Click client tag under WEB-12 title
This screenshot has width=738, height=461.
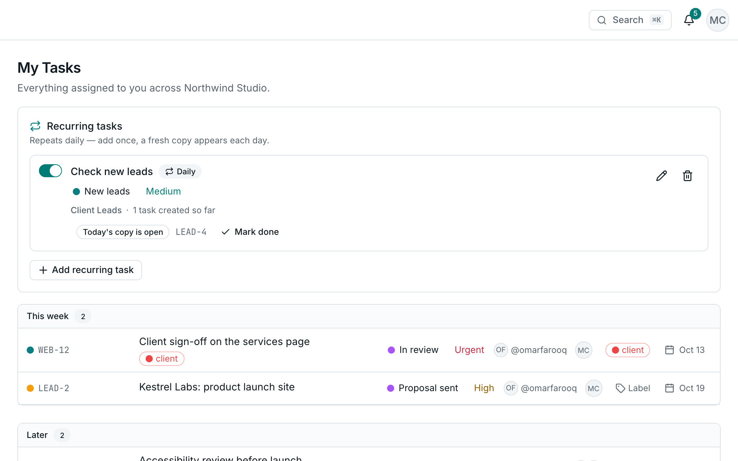[162, 359]
